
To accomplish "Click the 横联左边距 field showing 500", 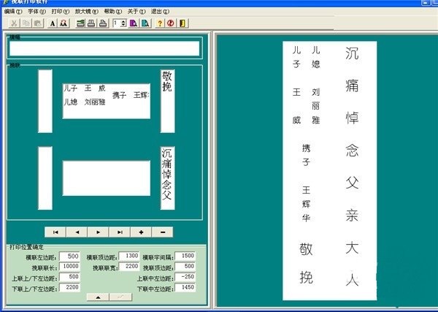I will (69, 256).
